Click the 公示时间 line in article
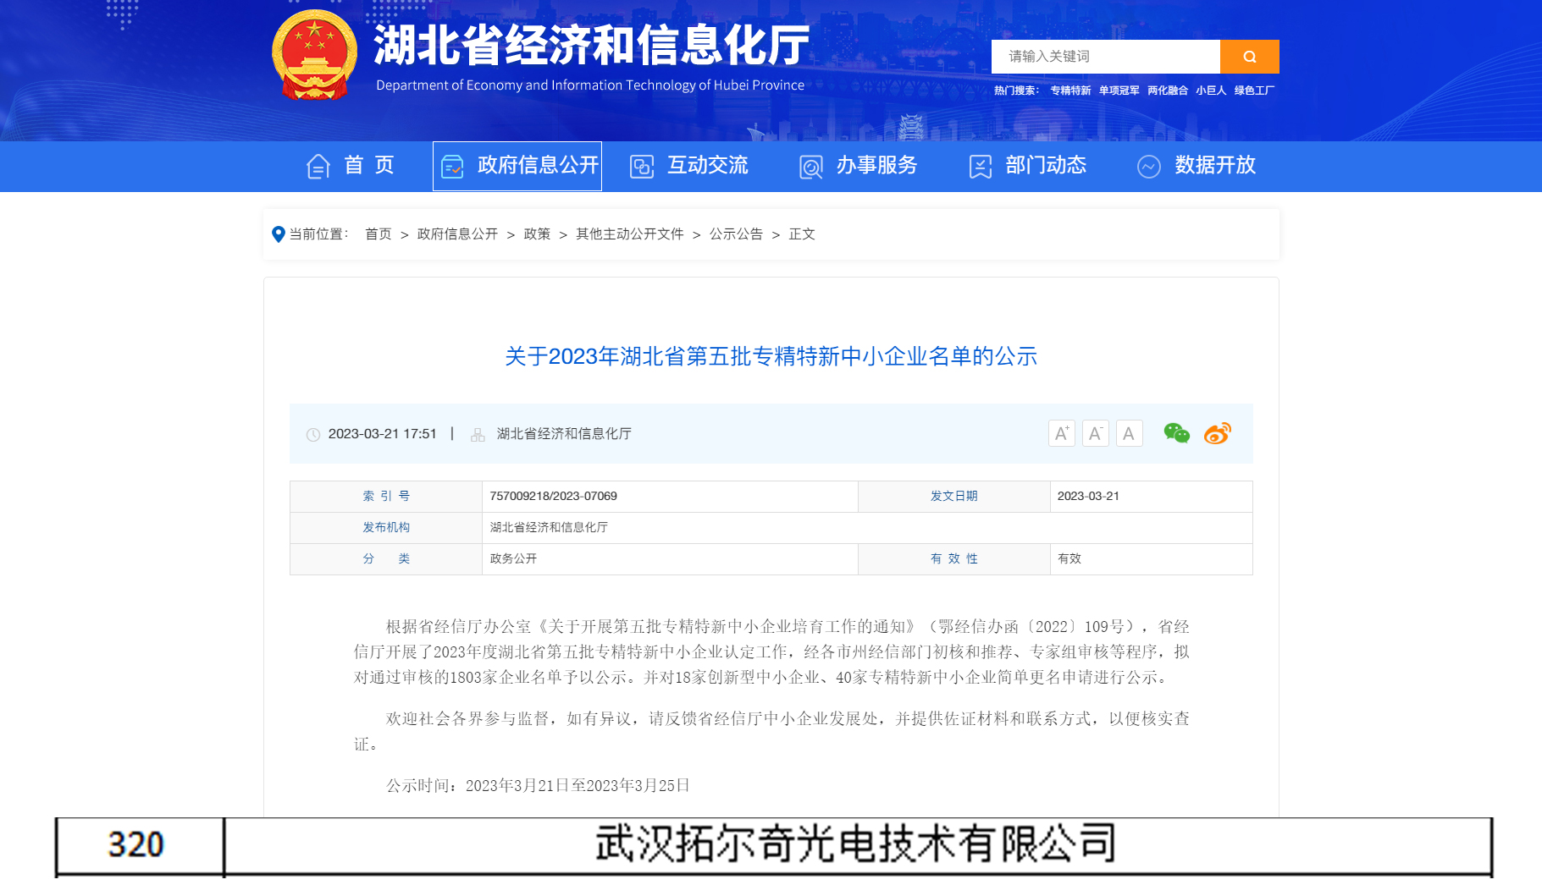1542x885 pixels. click(538, 786)
